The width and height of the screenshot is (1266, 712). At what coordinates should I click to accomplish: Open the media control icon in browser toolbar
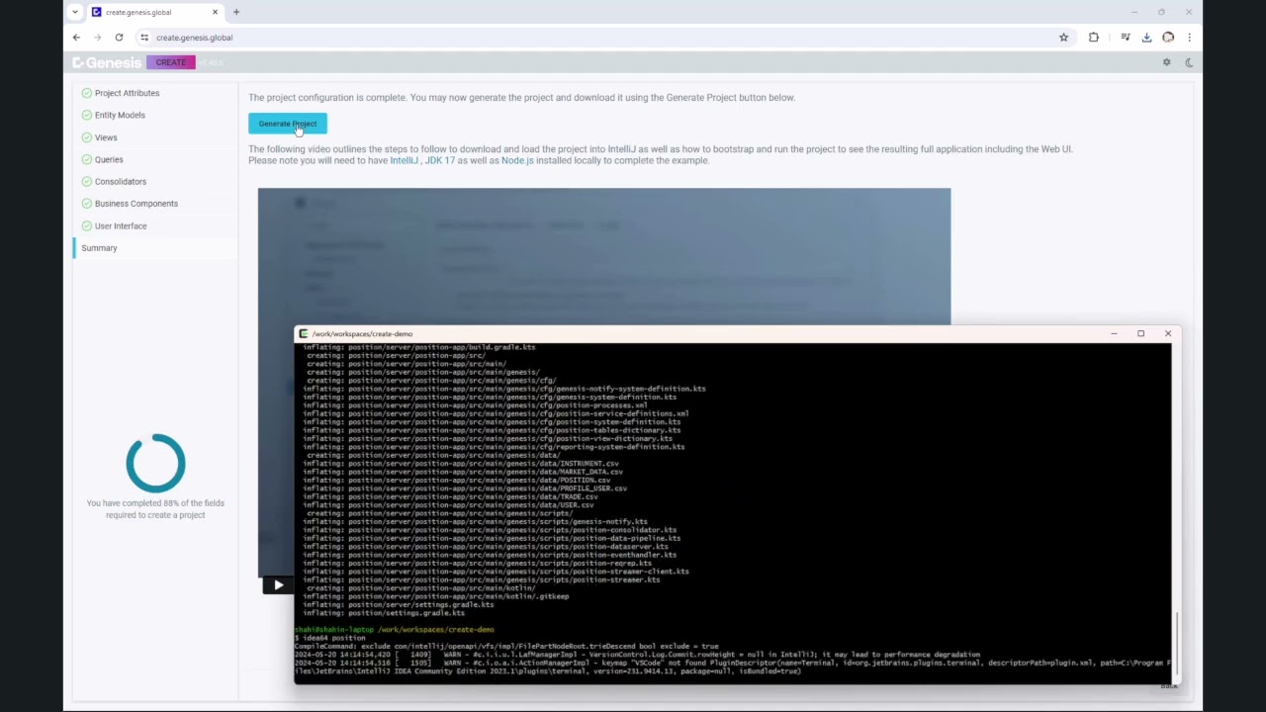(1126, 38)
